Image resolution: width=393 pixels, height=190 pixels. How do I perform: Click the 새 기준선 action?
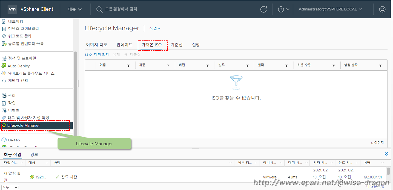coord(132,54)
